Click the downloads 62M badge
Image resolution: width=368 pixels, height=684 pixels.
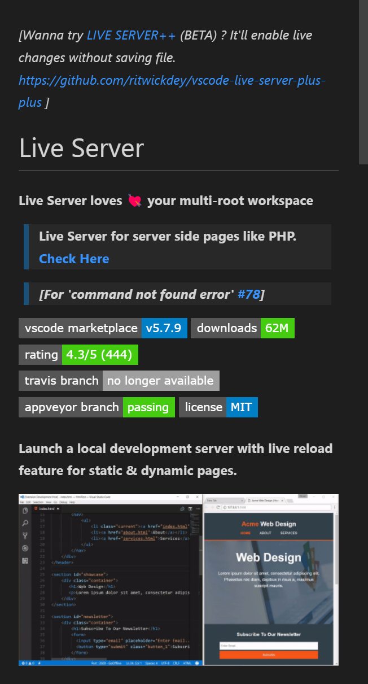[243, 328]
